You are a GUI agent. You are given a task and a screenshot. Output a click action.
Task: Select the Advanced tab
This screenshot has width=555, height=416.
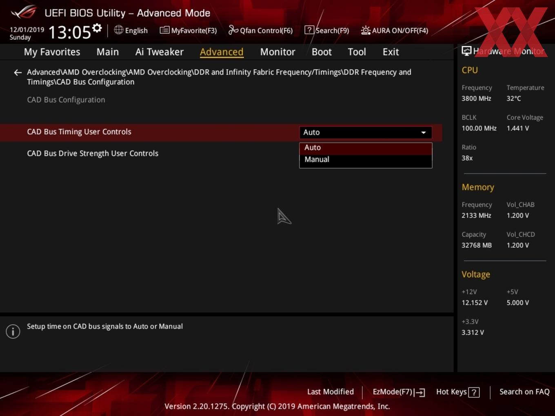point(222,52)
